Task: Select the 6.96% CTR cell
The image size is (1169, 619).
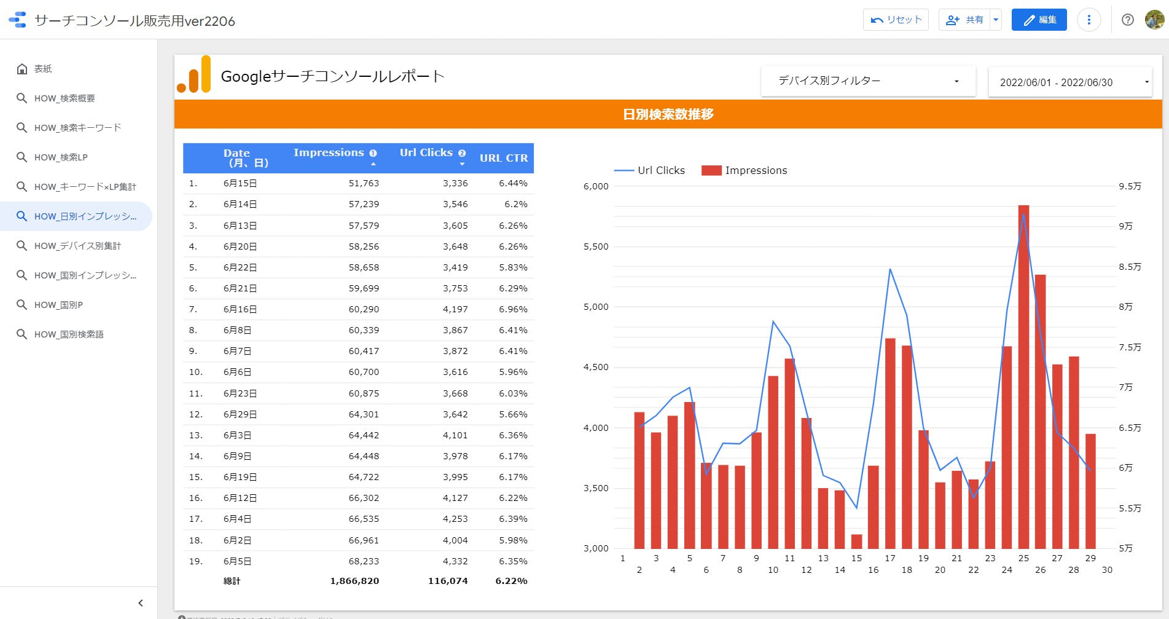Action: point(513,309)
